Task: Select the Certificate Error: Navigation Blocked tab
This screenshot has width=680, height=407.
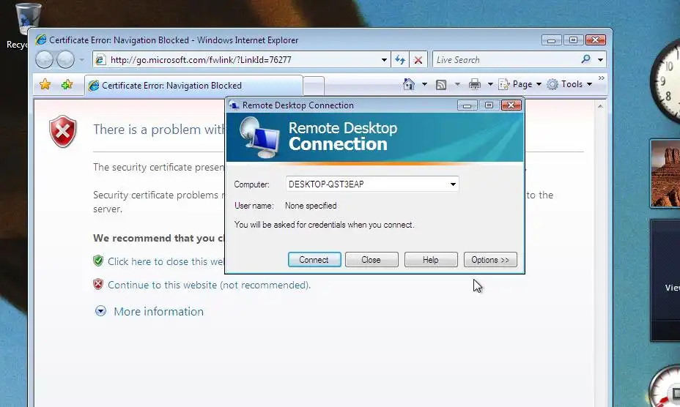Action: coord(193,86)
